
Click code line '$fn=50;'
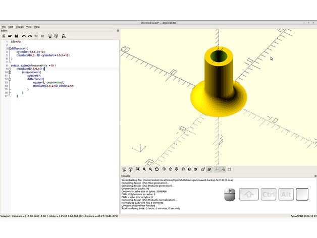(x=16, y=42)
